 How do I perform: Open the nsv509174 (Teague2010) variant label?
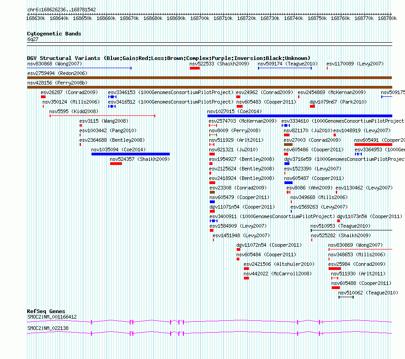[288, 64]
